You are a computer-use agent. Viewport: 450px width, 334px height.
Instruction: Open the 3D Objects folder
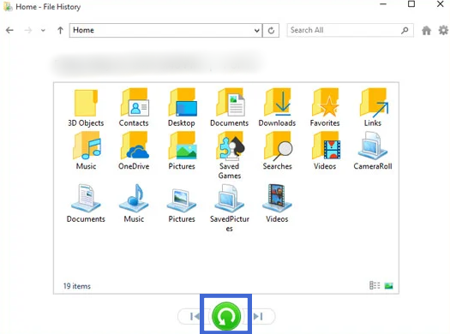click(86, 108)
